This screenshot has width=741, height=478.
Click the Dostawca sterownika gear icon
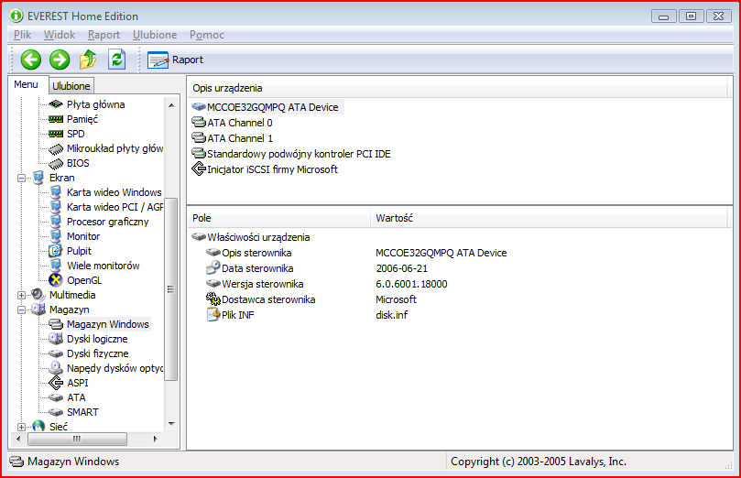click(x=213, y=299)
